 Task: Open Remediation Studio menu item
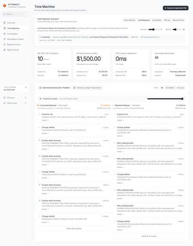pos(15,39)
